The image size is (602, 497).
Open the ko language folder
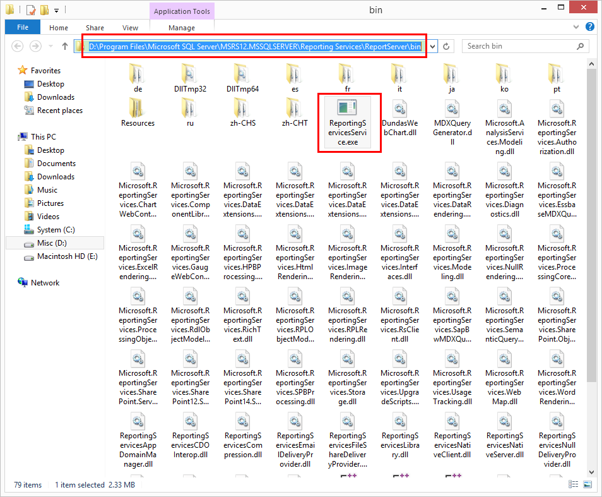(504, 78)
